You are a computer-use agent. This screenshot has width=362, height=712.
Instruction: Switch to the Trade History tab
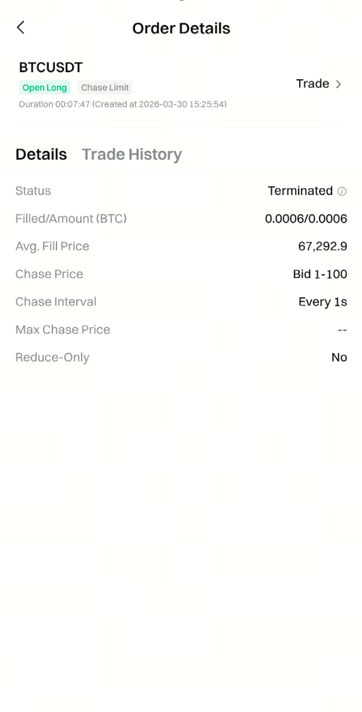[132, 154]
